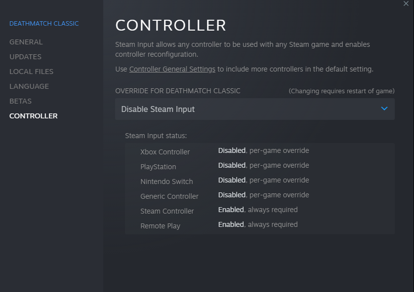Click the blue chevron on the override selector
The width and height of the screenshot is (414, 292).
tap(384, 109)
